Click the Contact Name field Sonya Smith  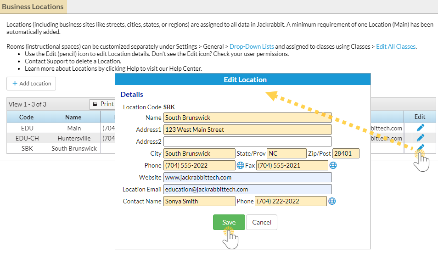pyautogui.click(x=199, y=201)
